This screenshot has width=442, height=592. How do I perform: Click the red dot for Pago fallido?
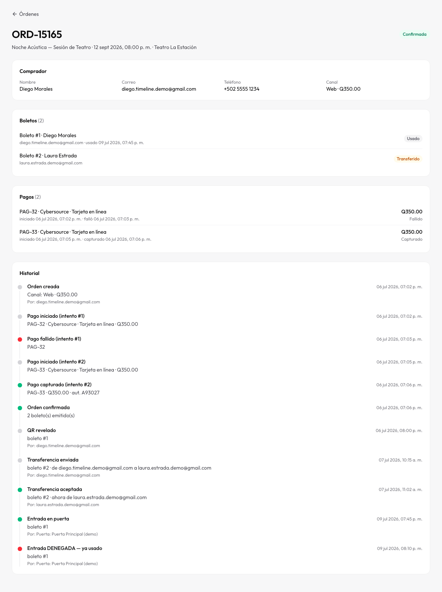click(20, 339)
